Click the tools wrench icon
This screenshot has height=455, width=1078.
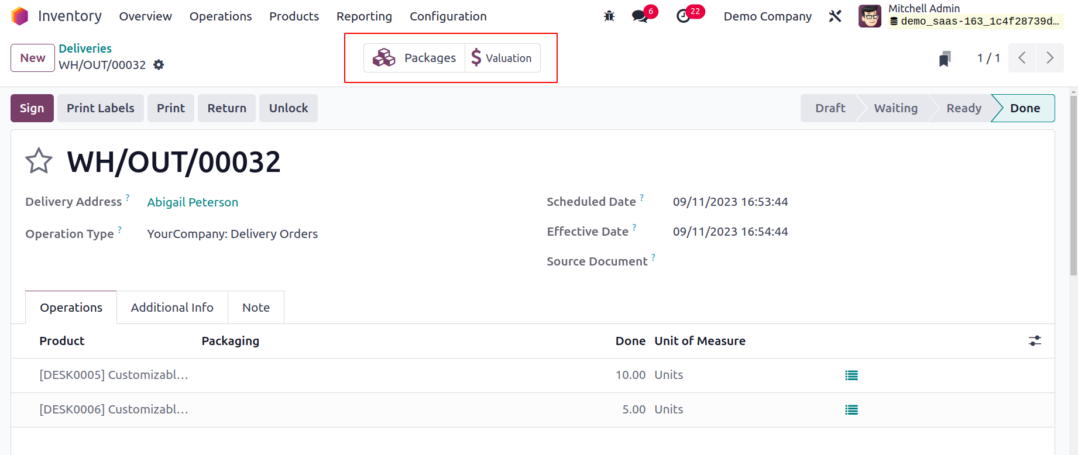835,16
